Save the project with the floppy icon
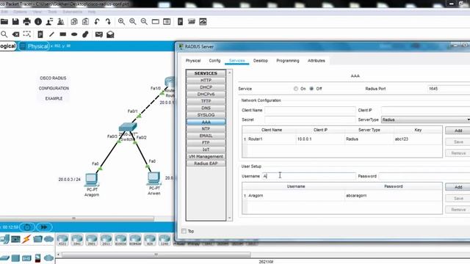470x264 pixels. (15, 21)
